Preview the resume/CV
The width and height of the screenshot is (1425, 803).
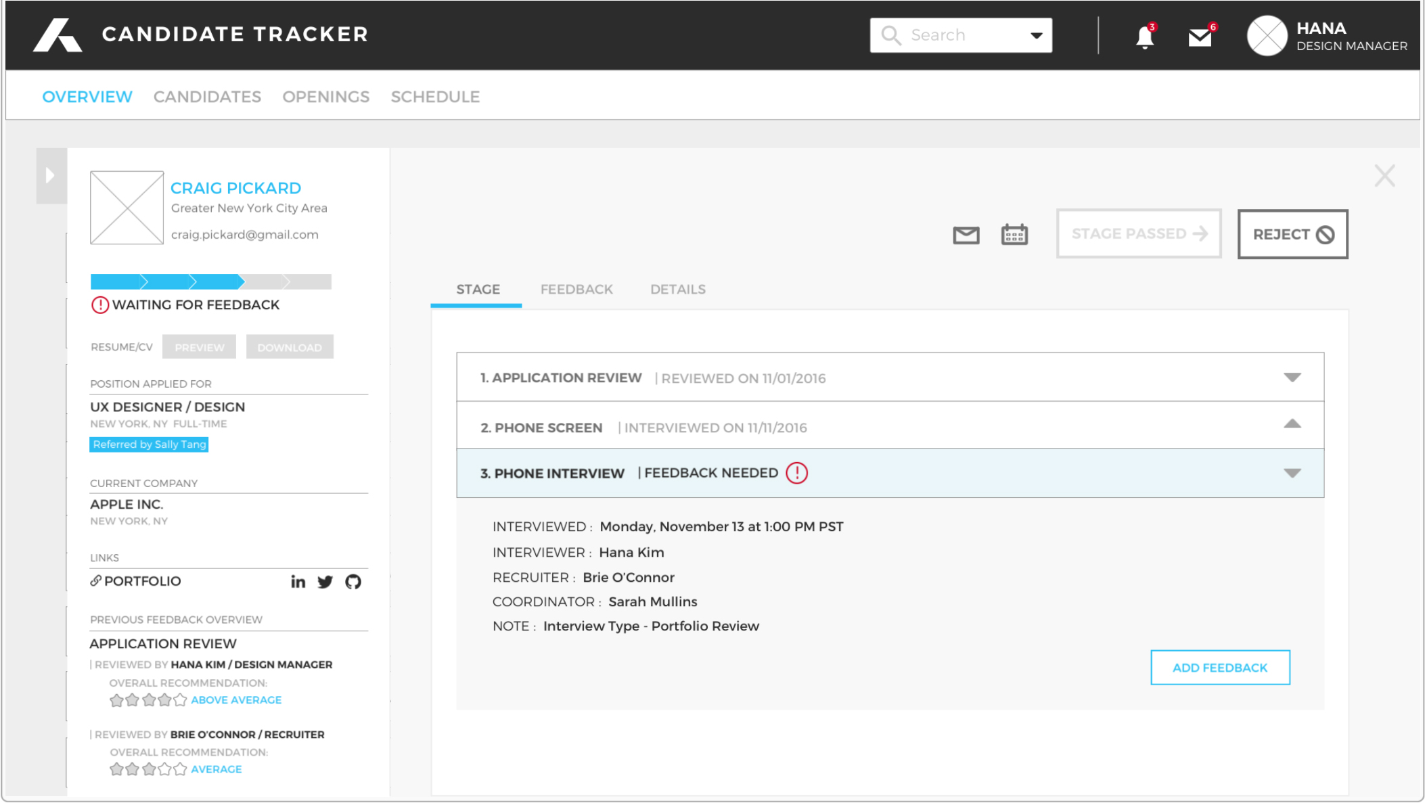(199, 347)
